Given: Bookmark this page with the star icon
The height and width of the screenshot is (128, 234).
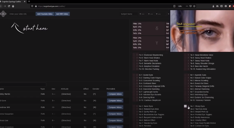Looking at the screenshot, I should (x=194, y=6).
